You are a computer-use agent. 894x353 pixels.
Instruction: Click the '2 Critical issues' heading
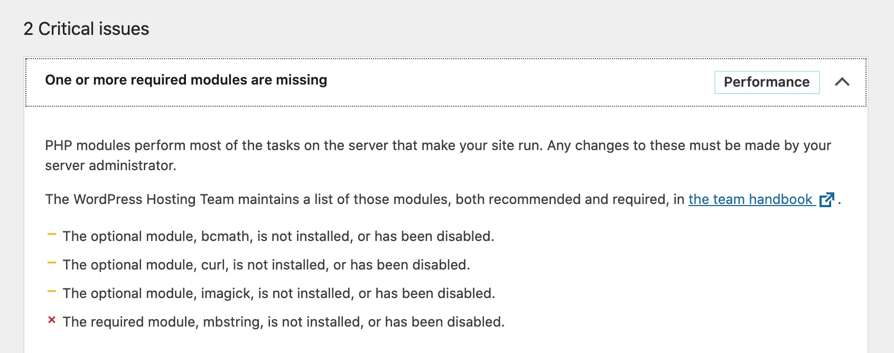coord(86,29)
